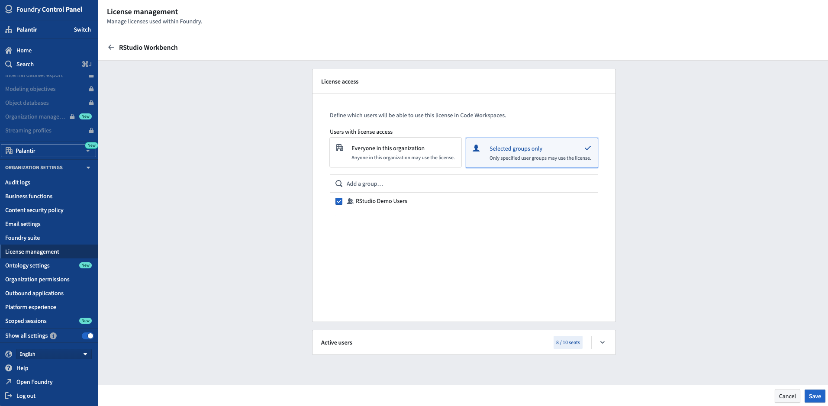Screen dimensions: 828x406
Task: Open Audit logs settings
Action: point(18,182)
